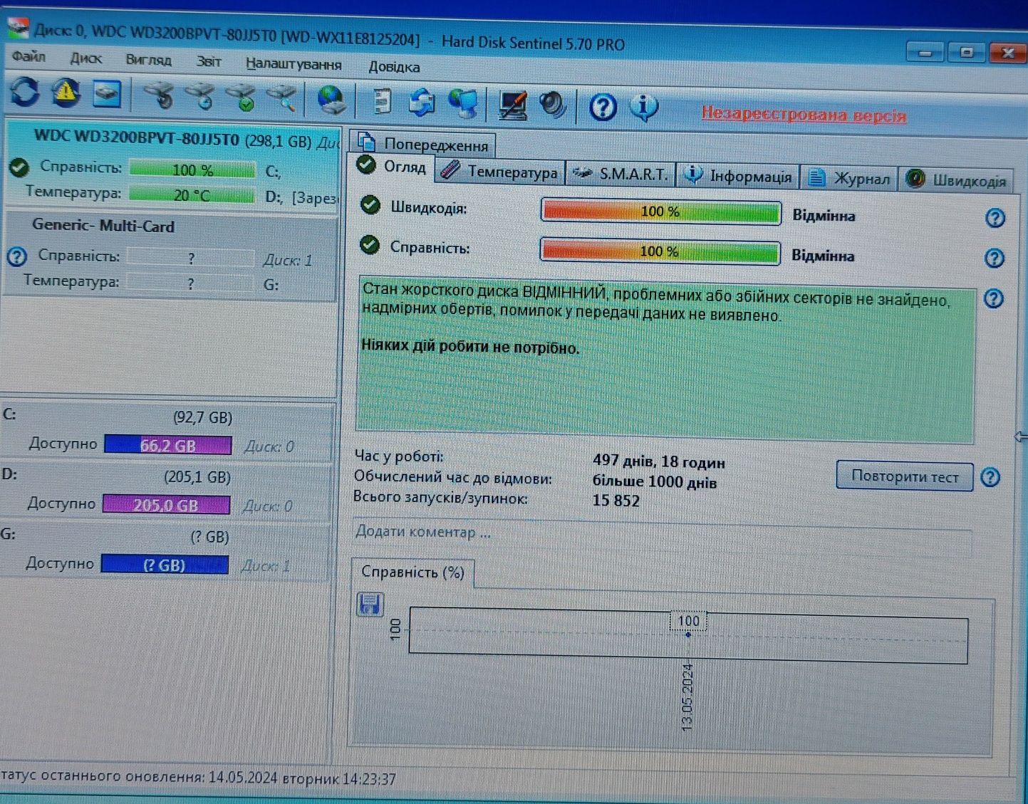Click the C: drive 66.2 GB free space bar

[x=168, y=445]
